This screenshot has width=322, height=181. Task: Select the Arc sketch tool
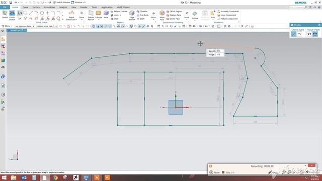click(x=36, y=13)
